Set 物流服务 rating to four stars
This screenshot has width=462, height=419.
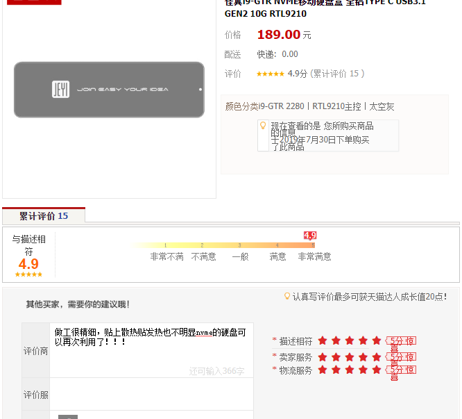pyautogui.click(x=363, y=370)
